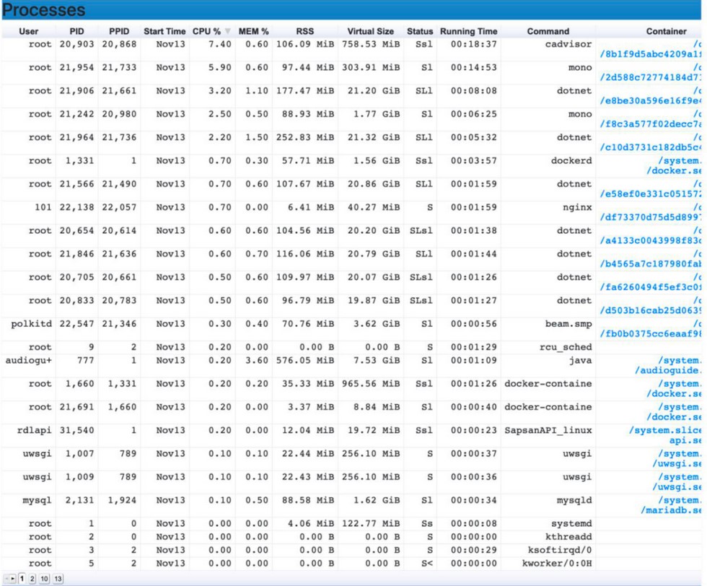Sort processes by PID column

[76, 31]
